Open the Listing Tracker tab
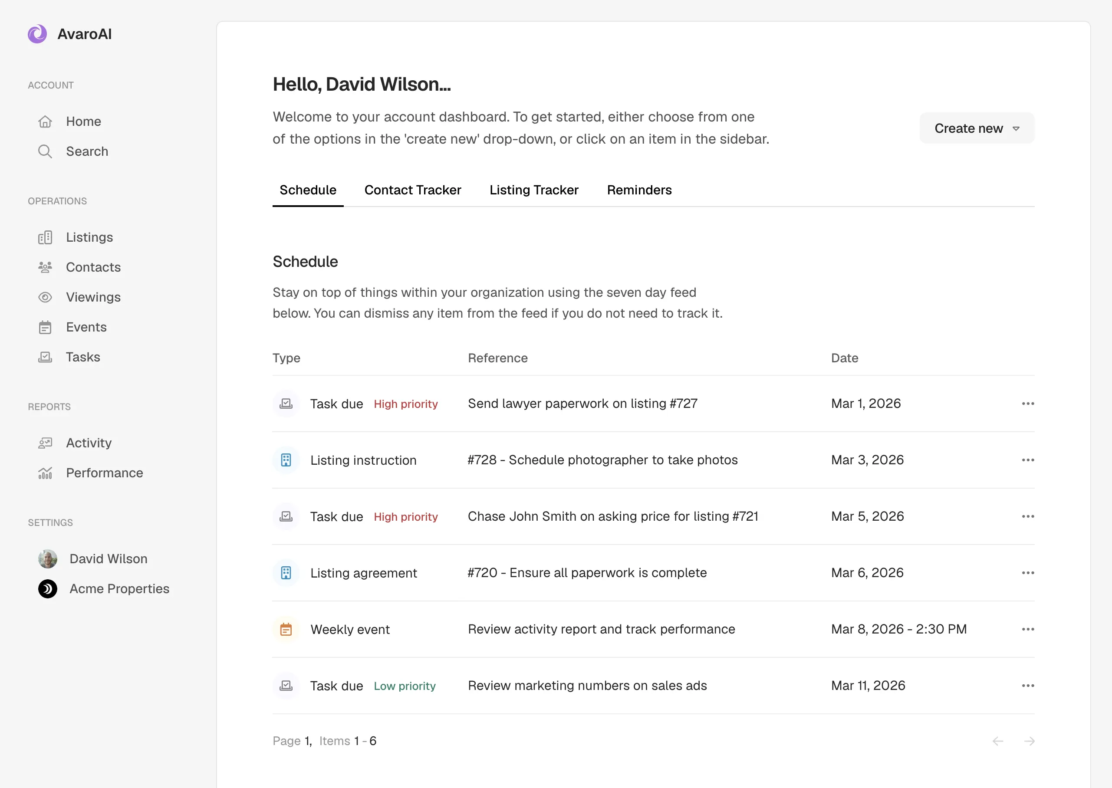The height and width of the screenshot is (788, 1112). click(533, 190)
